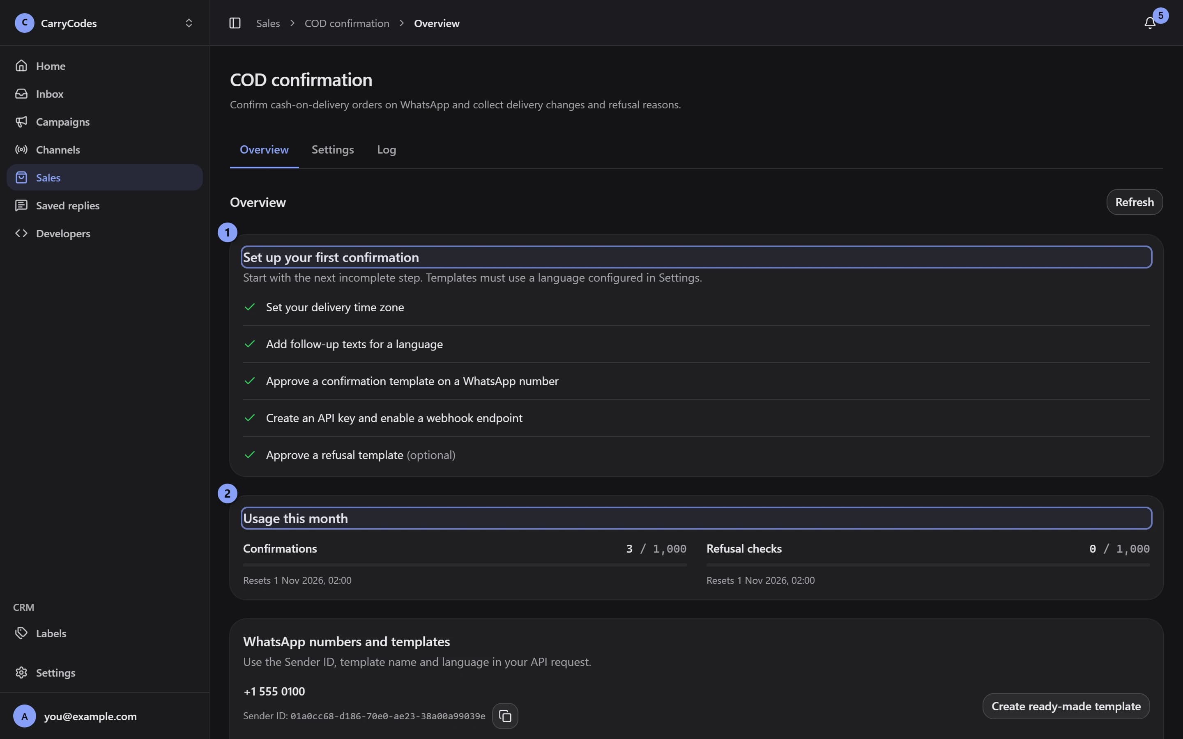Click the Overview breadcrumb item
Image resolution: width=1183 pixels, height=739 pixels.
[437, 23]
